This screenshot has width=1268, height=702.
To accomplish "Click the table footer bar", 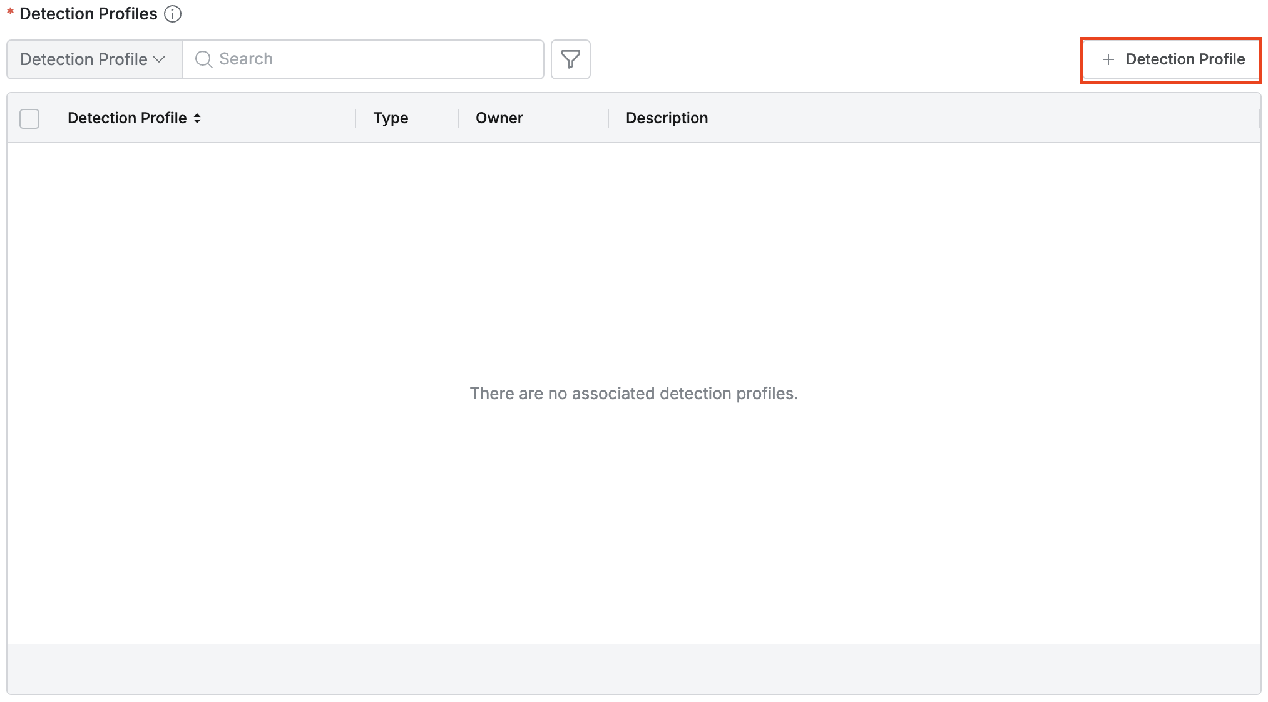I will point(633,668).
